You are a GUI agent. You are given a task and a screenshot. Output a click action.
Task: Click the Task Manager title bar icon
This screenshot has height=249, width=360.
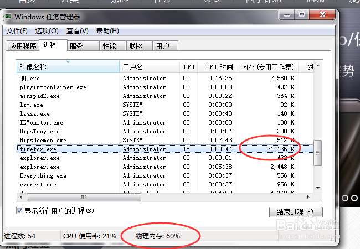point(8,17)
